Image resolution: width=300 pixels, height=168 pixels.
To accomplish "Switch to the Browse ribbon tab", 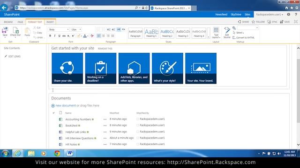I will [x=8, y=22].
